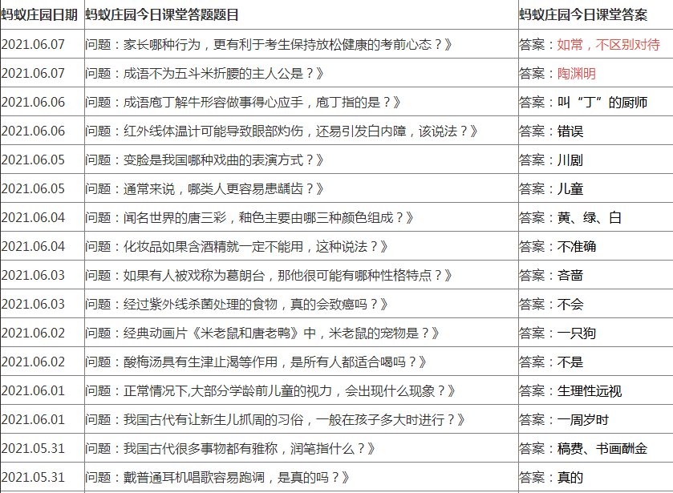The width and height of the screenshot is (673, 493).
Task: Click date 2021.06.04 in 唐三彩 row
Action: click(x=33, y=217)
